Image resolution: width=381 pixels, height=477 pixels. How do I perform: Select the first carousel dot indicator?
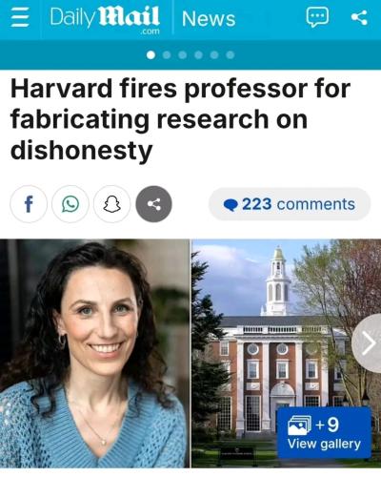(150, 55)
